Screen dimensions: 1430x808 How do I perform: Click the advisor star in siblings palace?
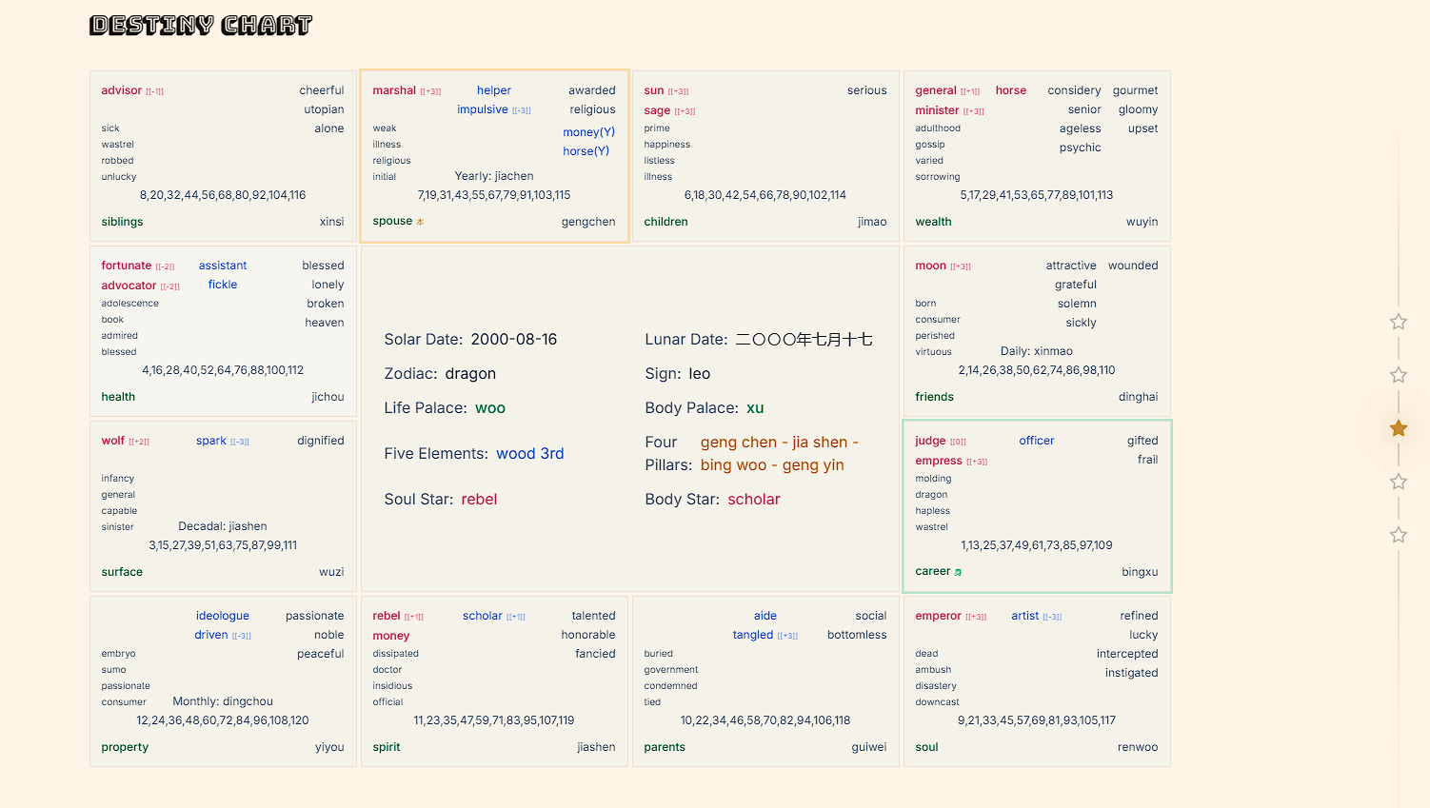[x=121, y=90]
